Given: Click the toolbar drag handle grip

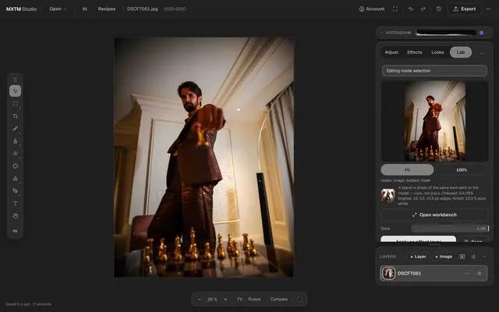Looking at the screenshot, I should coord(16,80).
